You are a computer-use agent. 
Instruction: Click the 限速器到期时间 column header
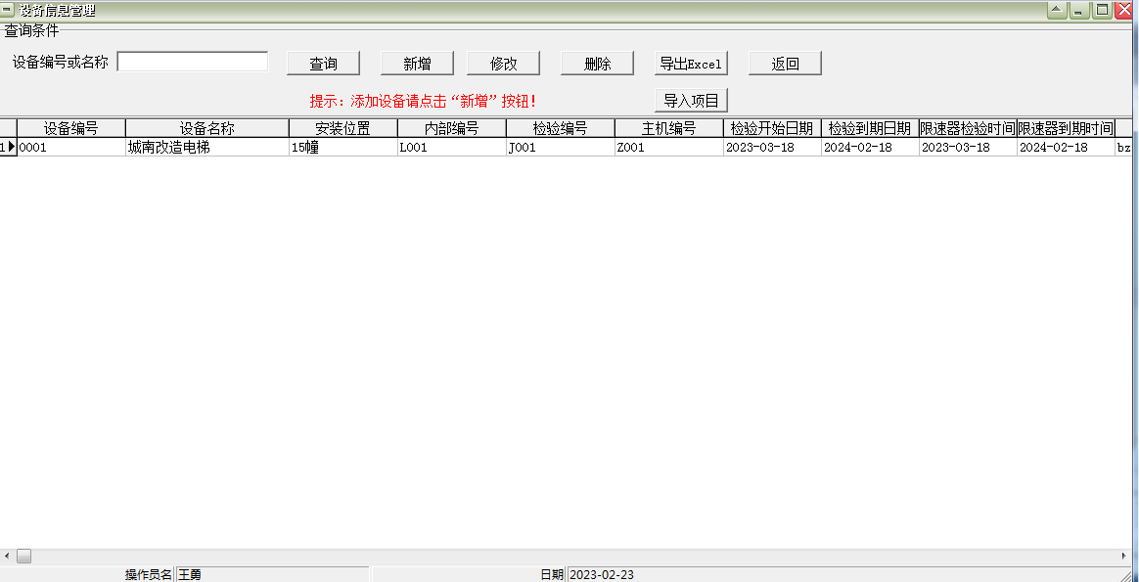(x=1066, y=128)
